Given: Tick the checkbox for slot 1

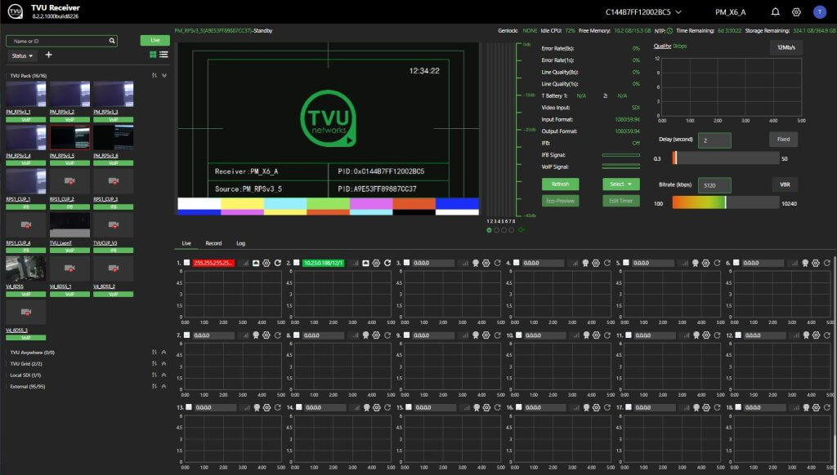Looking at the screenshot, I should pyautogui.click(x=187, y=263).
